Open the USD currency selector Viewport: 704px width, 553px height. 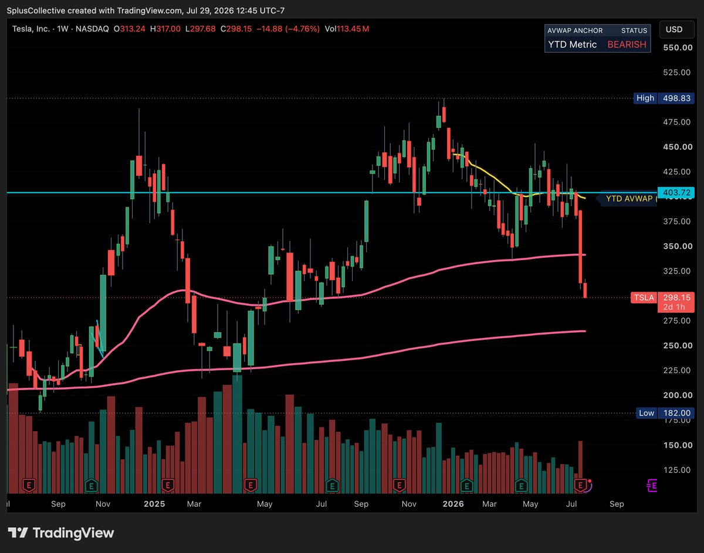click(674, 29)
